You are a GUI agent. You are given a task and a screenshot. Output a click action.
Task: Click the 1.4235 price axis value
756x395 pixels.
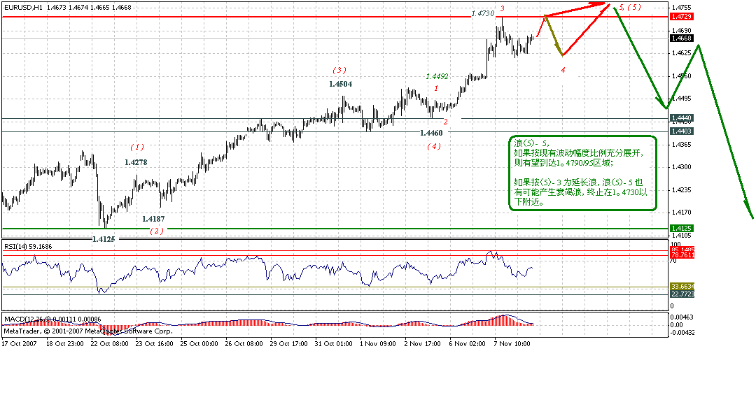pyautogui.click(x=682, y=189)
